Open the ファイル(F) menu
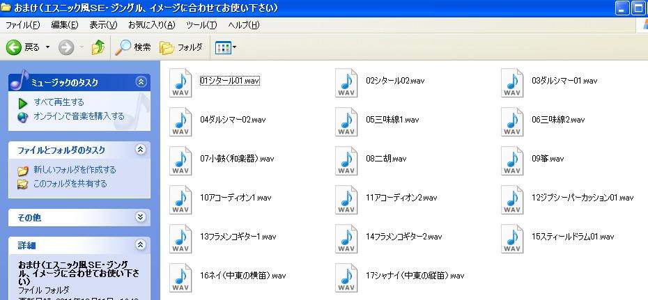The image size is (648, 300). pos(23,25)
